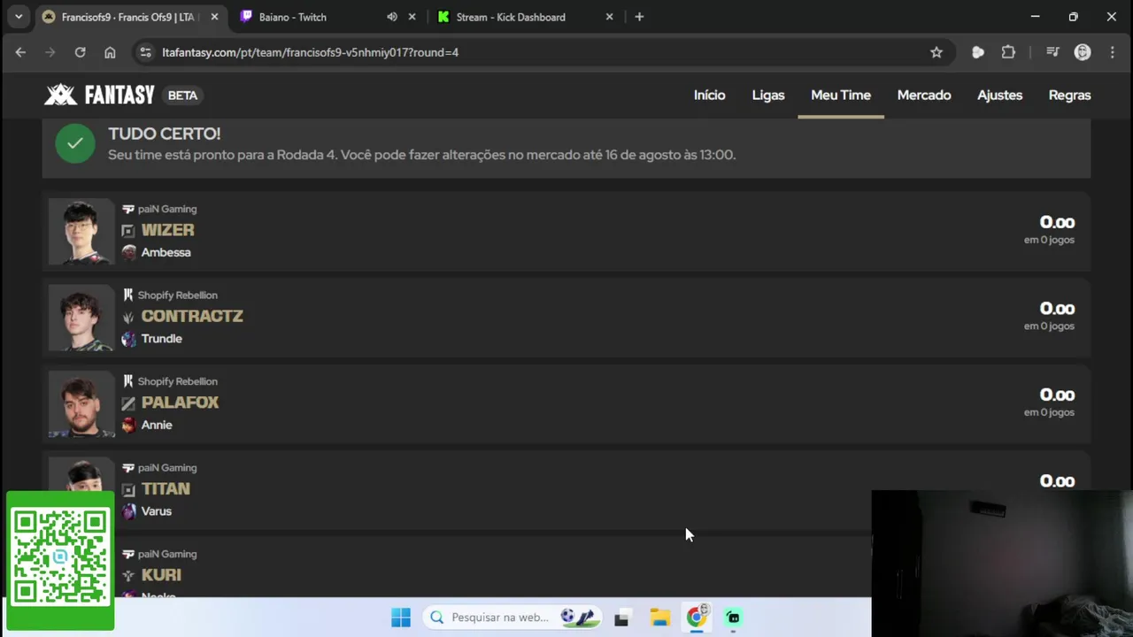The width and height of the screenshot is (1133, 637).
Task: Mute audio on the Twitch tab
Action: pyautogui.click(x=392, y=17)
